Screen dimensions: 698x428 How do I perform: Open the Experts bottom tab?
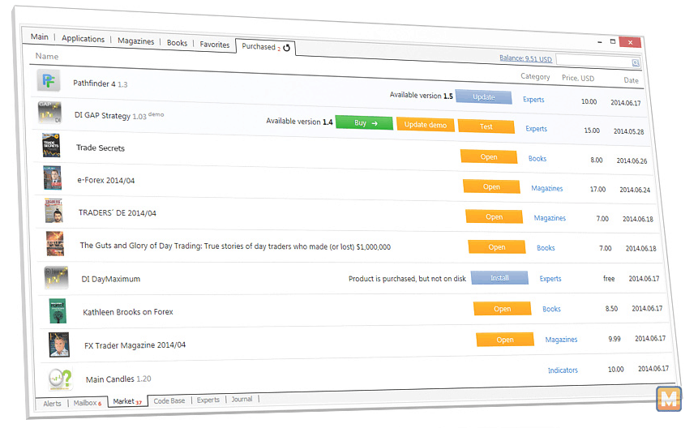(x=208, y=400)
